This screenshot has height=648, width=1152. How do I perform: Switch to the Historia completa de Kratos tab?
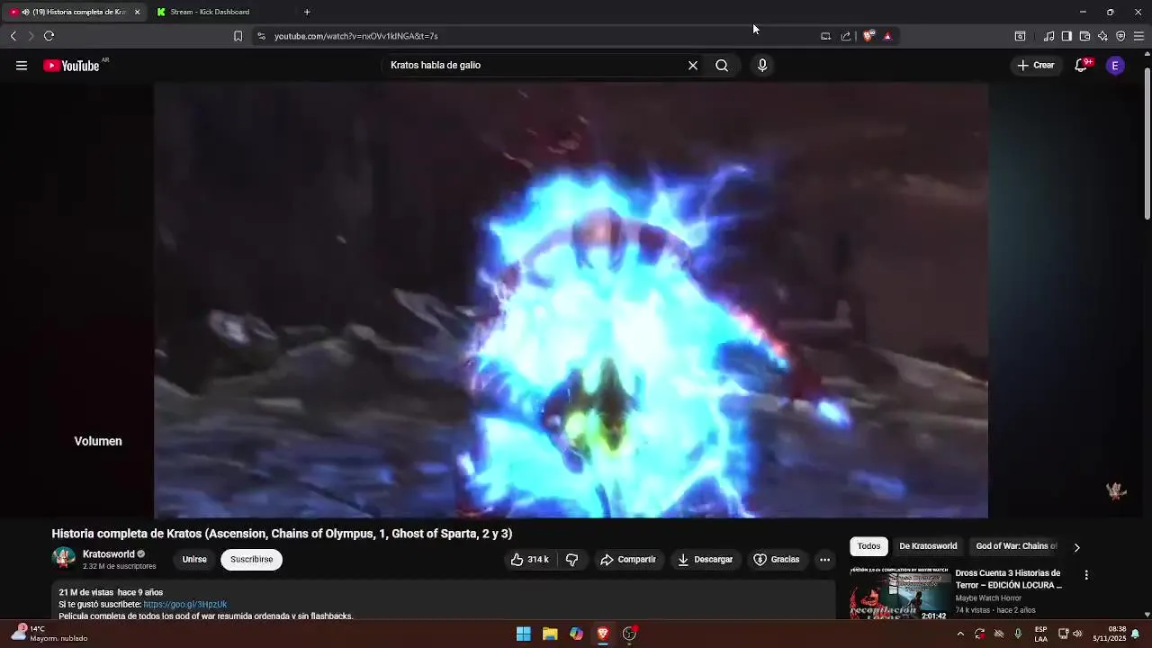pyautogui.click(x=72, y=12)
